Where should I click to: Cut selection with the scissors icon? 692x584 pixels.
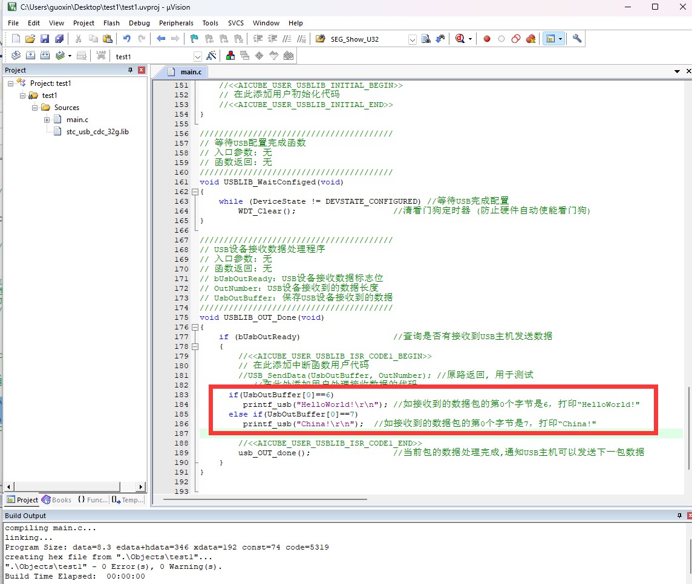pyautogui.click(x=78, y=39)
